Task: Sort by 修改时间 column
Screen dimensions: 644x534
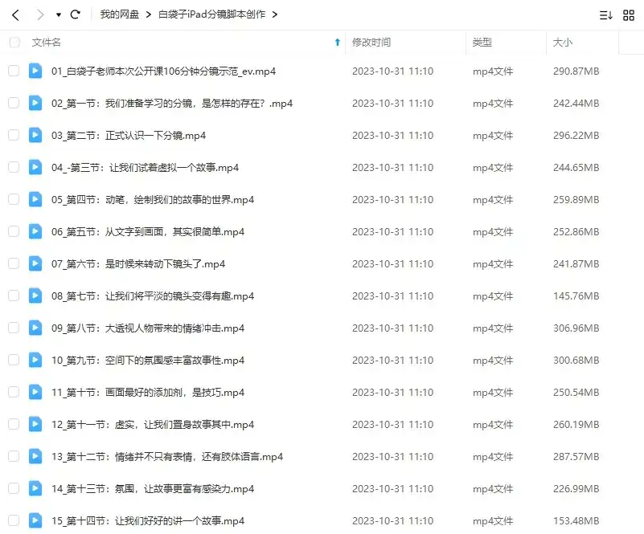Action: pos(371,43)
